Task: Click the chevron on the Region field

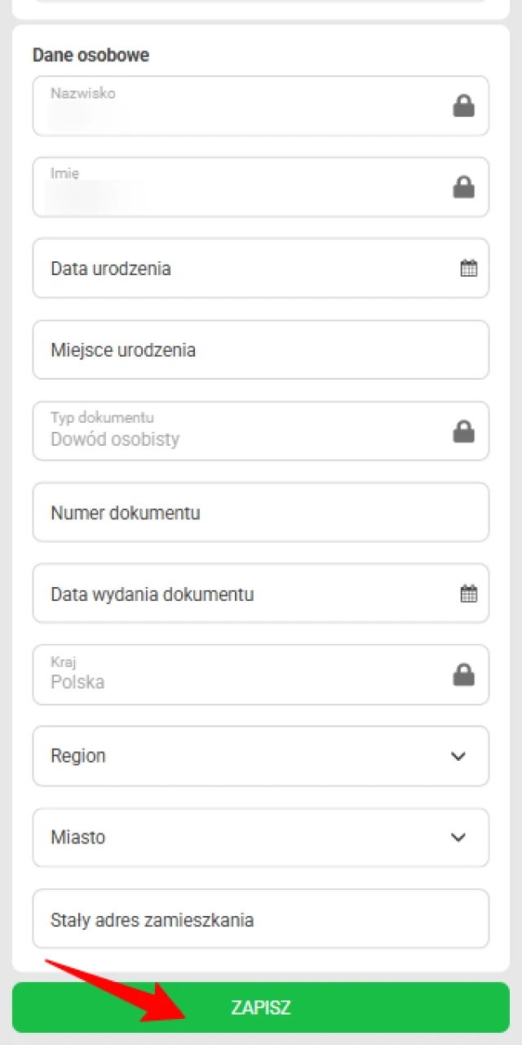Action: (458, 756)
